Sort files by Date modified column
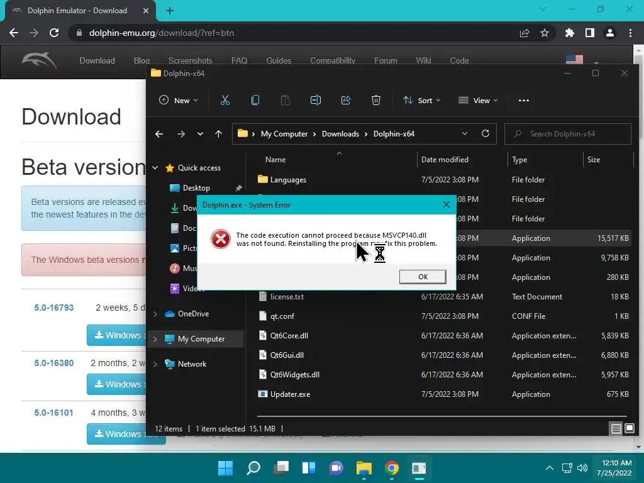 click(x=445, y=159)
